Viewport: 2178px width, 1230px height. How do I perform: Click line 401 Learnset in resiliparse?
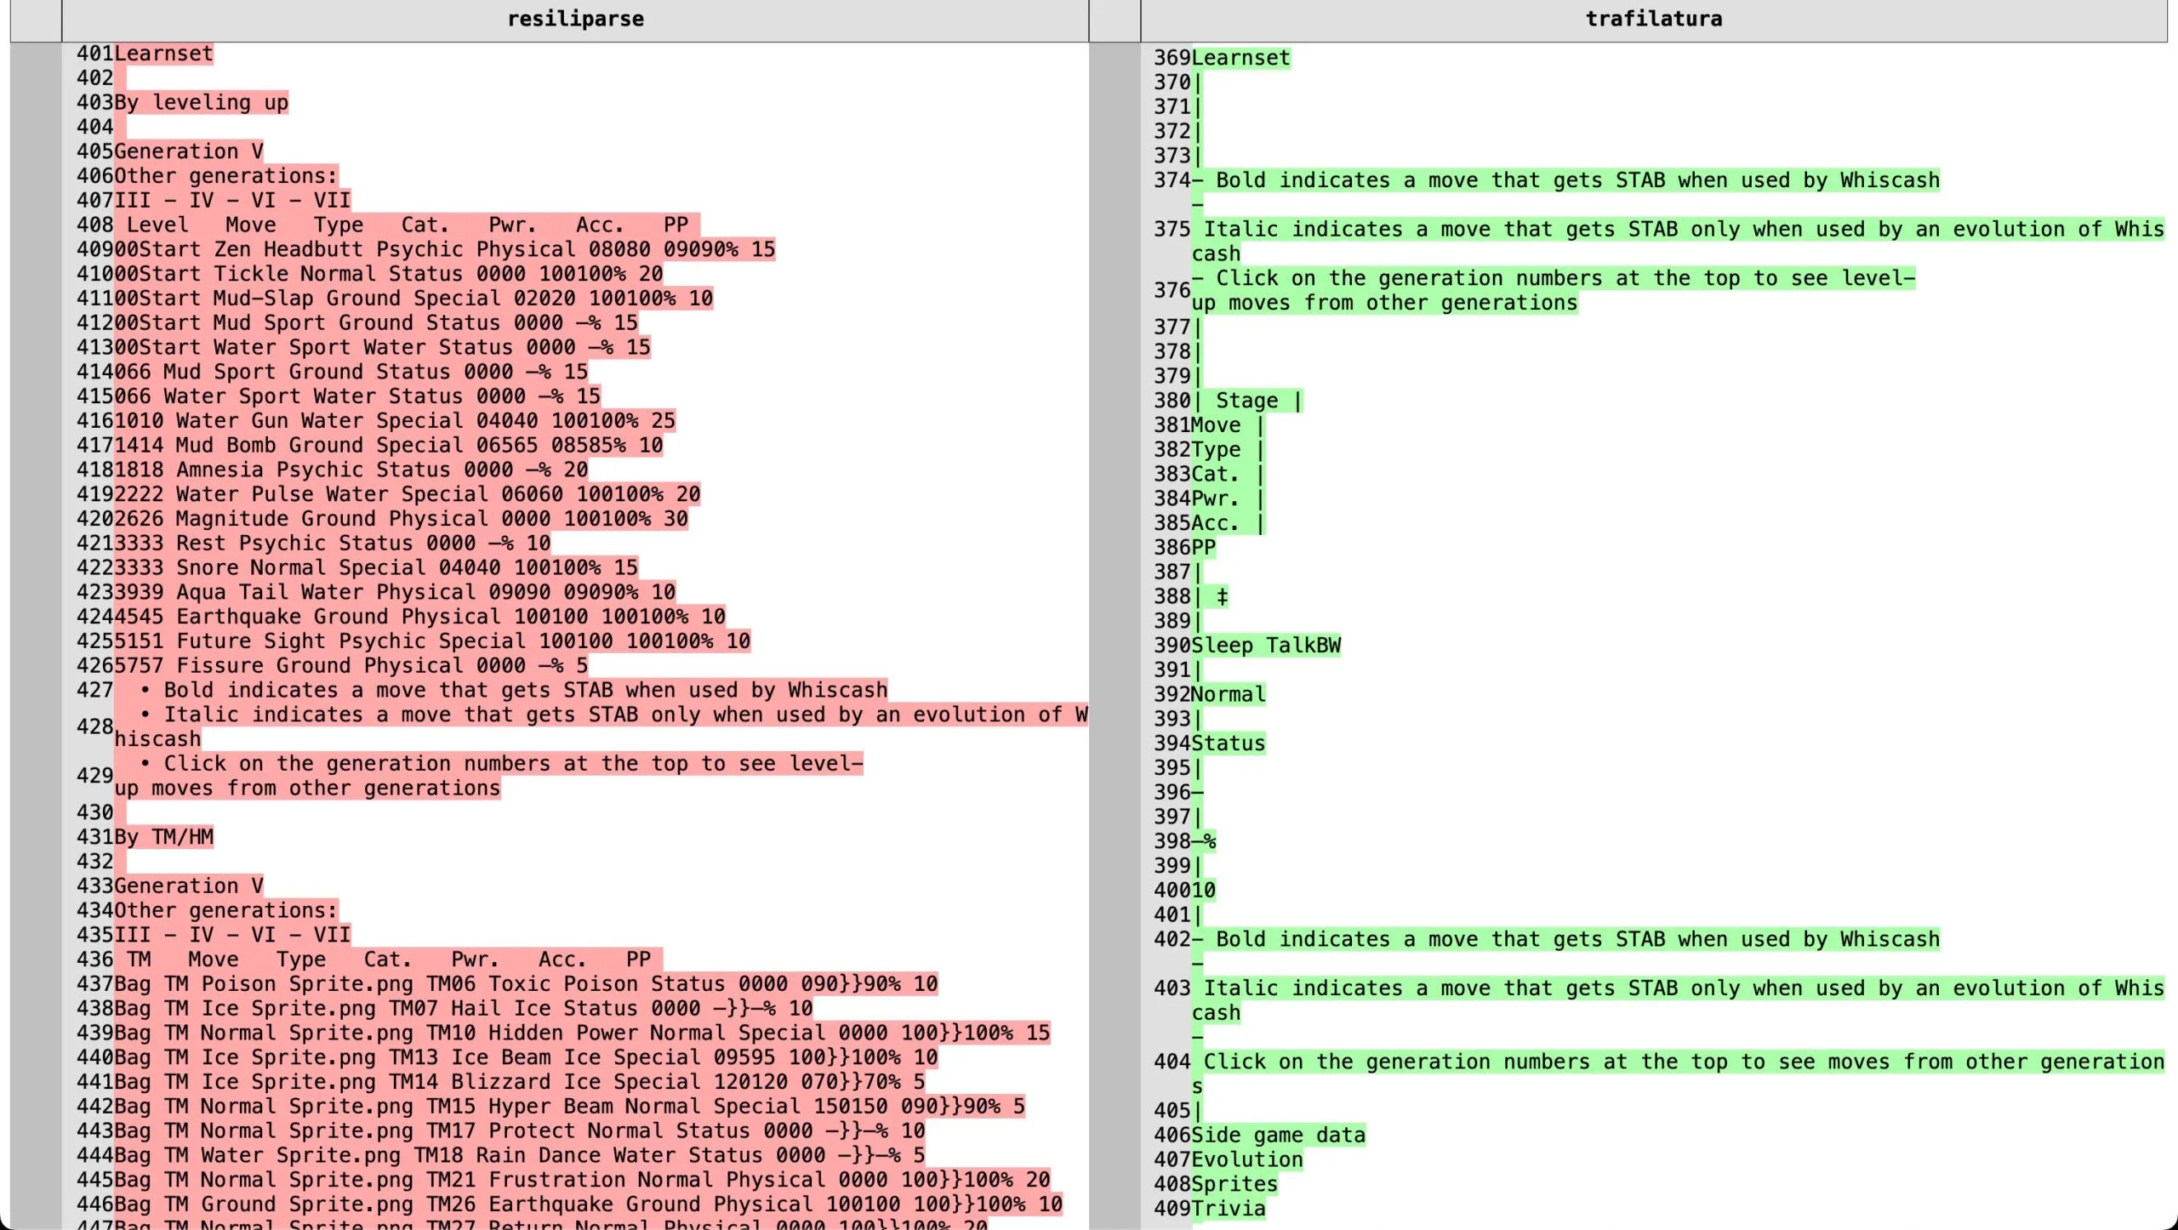163,54
